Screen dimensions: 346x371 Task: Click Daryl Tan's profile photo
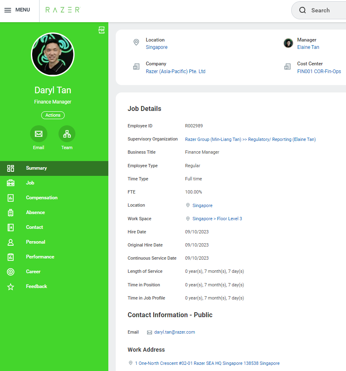click(53, 54)
